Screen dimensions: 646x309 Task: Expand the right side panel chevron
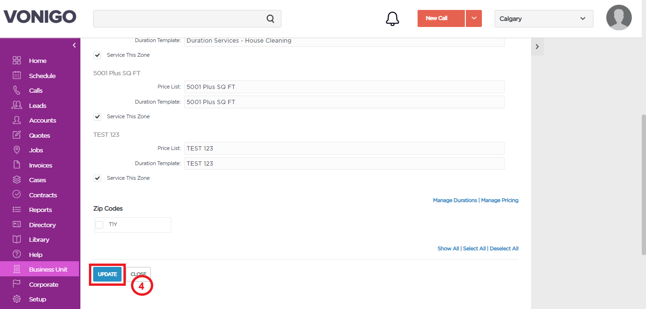pyautogui.click(x=537, y=46)
